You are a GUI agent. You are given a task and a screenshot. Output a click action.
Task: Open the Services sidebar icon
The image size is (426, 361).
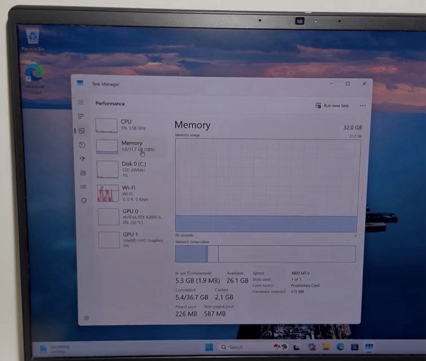(84, 200)
